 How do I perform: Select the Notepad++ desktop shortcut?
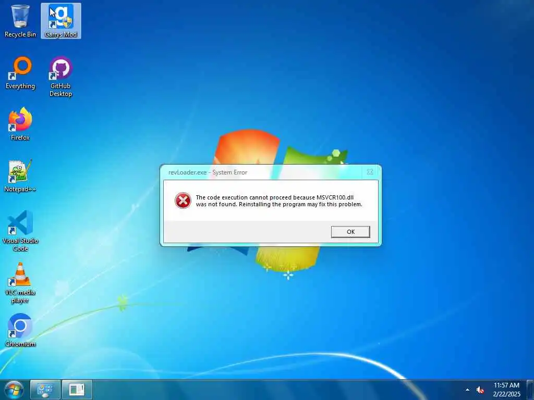point(20,176)
